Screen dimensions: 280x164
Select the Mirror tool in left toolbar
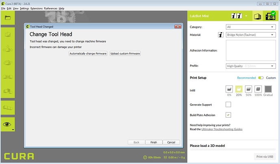click(8, 77)
